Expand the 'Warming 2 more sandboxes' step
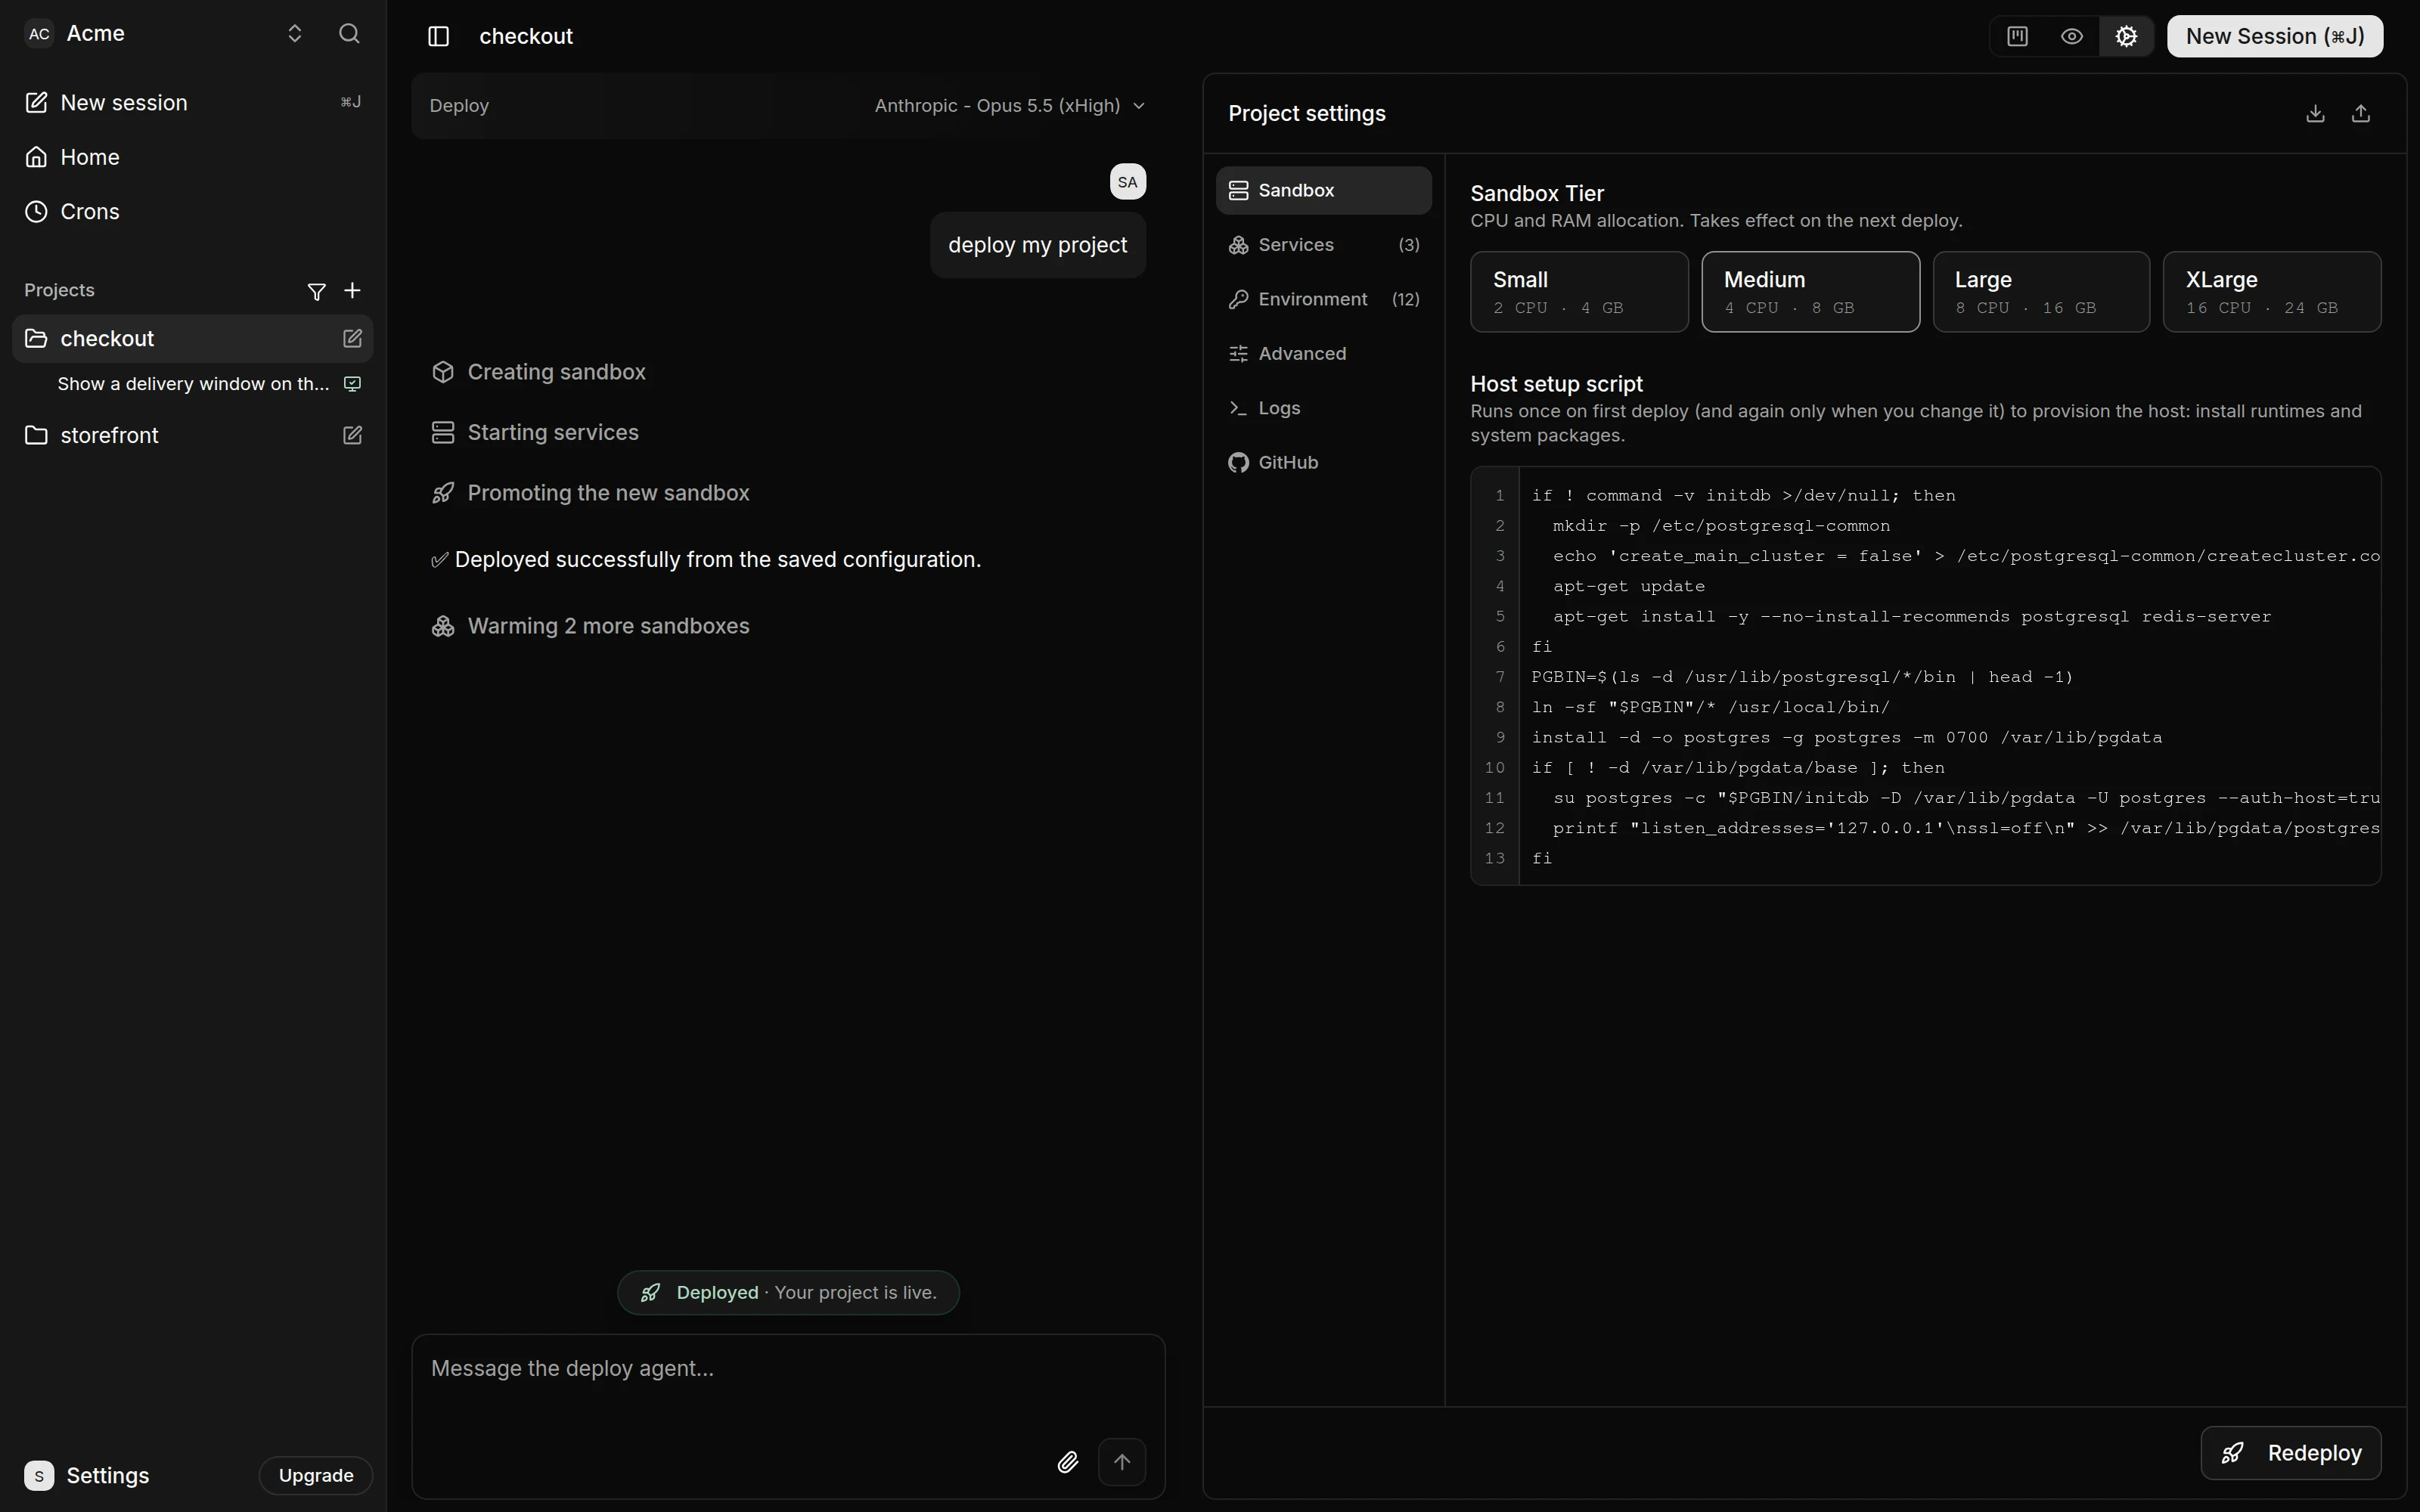The image size is (2420, 1512). (x=590, y=626)
